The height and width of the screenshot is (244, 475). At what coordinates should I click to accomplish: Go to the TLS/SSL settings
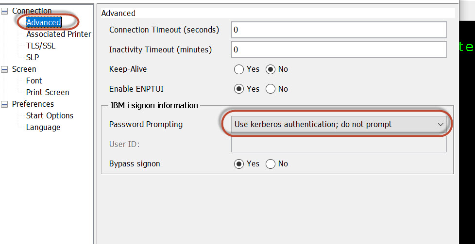(x=41, y=46)
